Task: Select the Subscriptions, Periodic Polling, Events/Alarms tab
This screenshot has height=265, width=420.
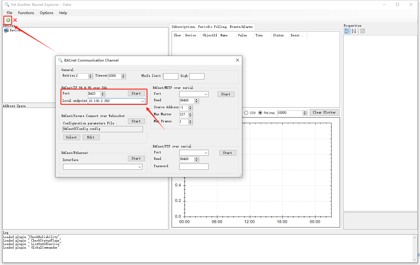Action: point(212,27)
